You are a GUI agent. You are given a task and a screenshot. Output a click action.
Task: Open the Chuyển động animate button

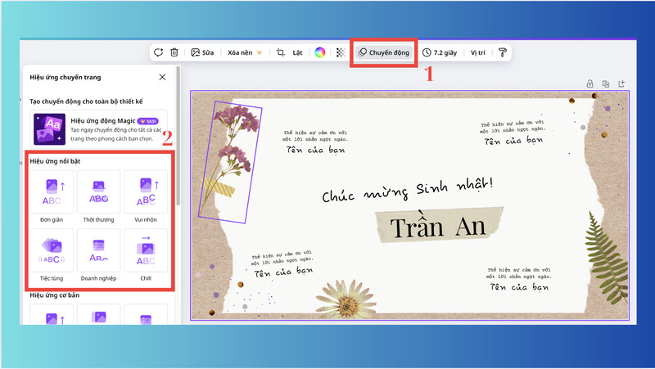click(x=384, y=52)
